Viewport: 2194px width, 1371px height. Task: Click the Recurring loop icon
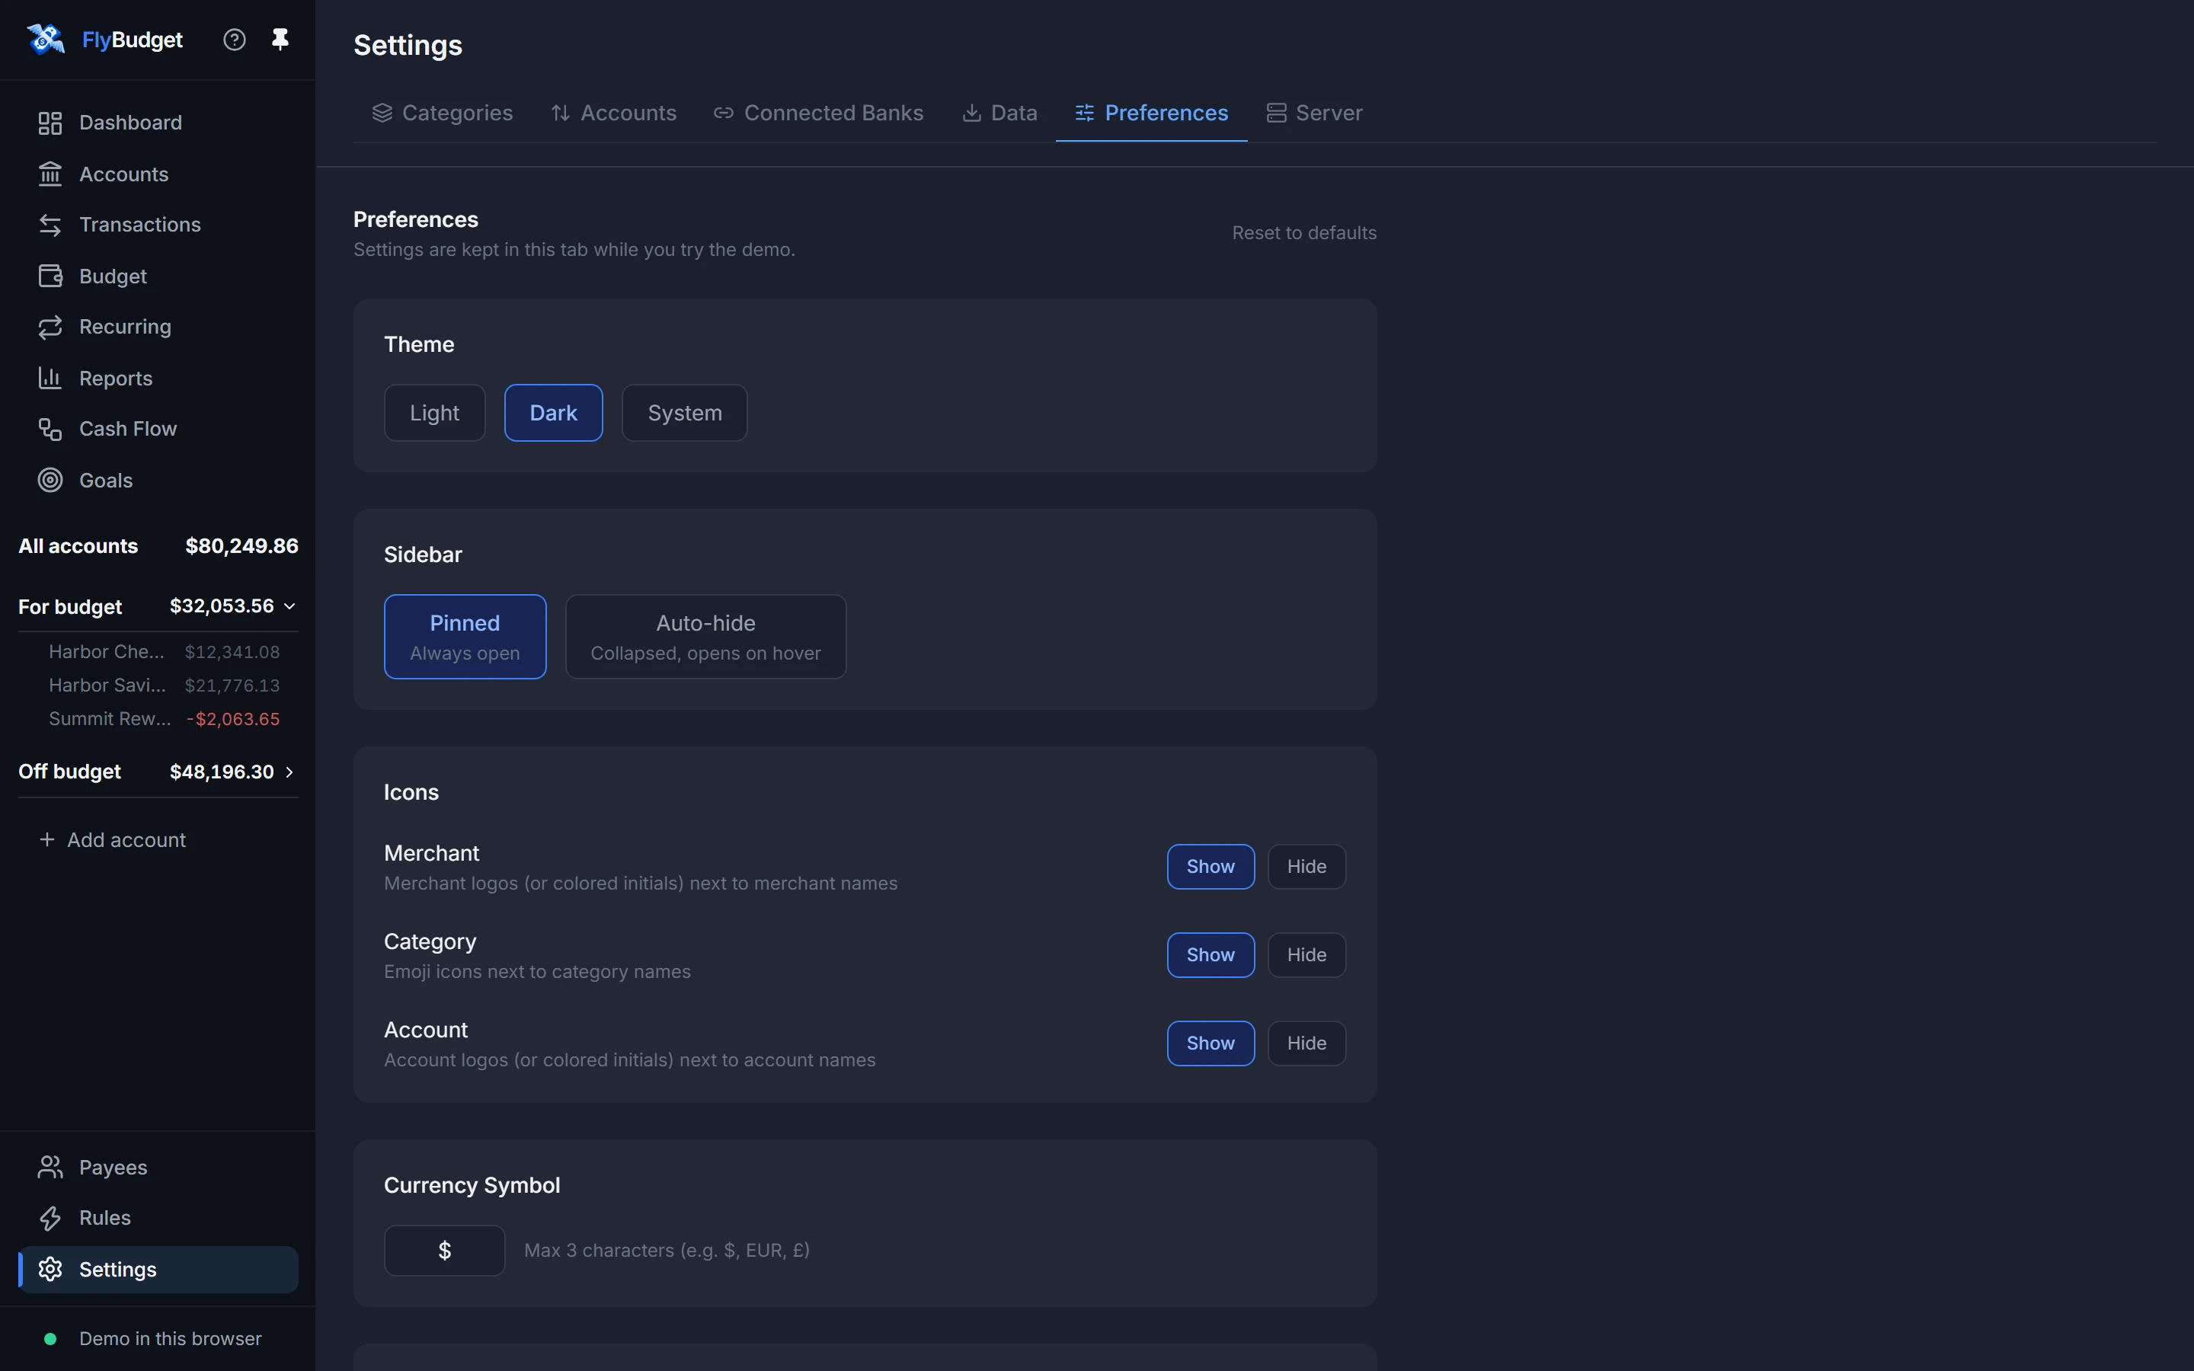tap(50, 327)
